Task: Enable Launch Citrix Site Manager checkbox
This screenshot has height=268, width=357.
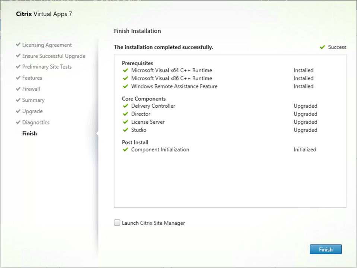Action: pyautogui.click(x=117, y=223)
